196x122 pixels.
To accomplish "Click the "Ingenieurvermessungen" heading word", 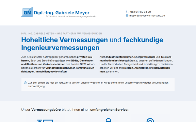I will [60, 48].
